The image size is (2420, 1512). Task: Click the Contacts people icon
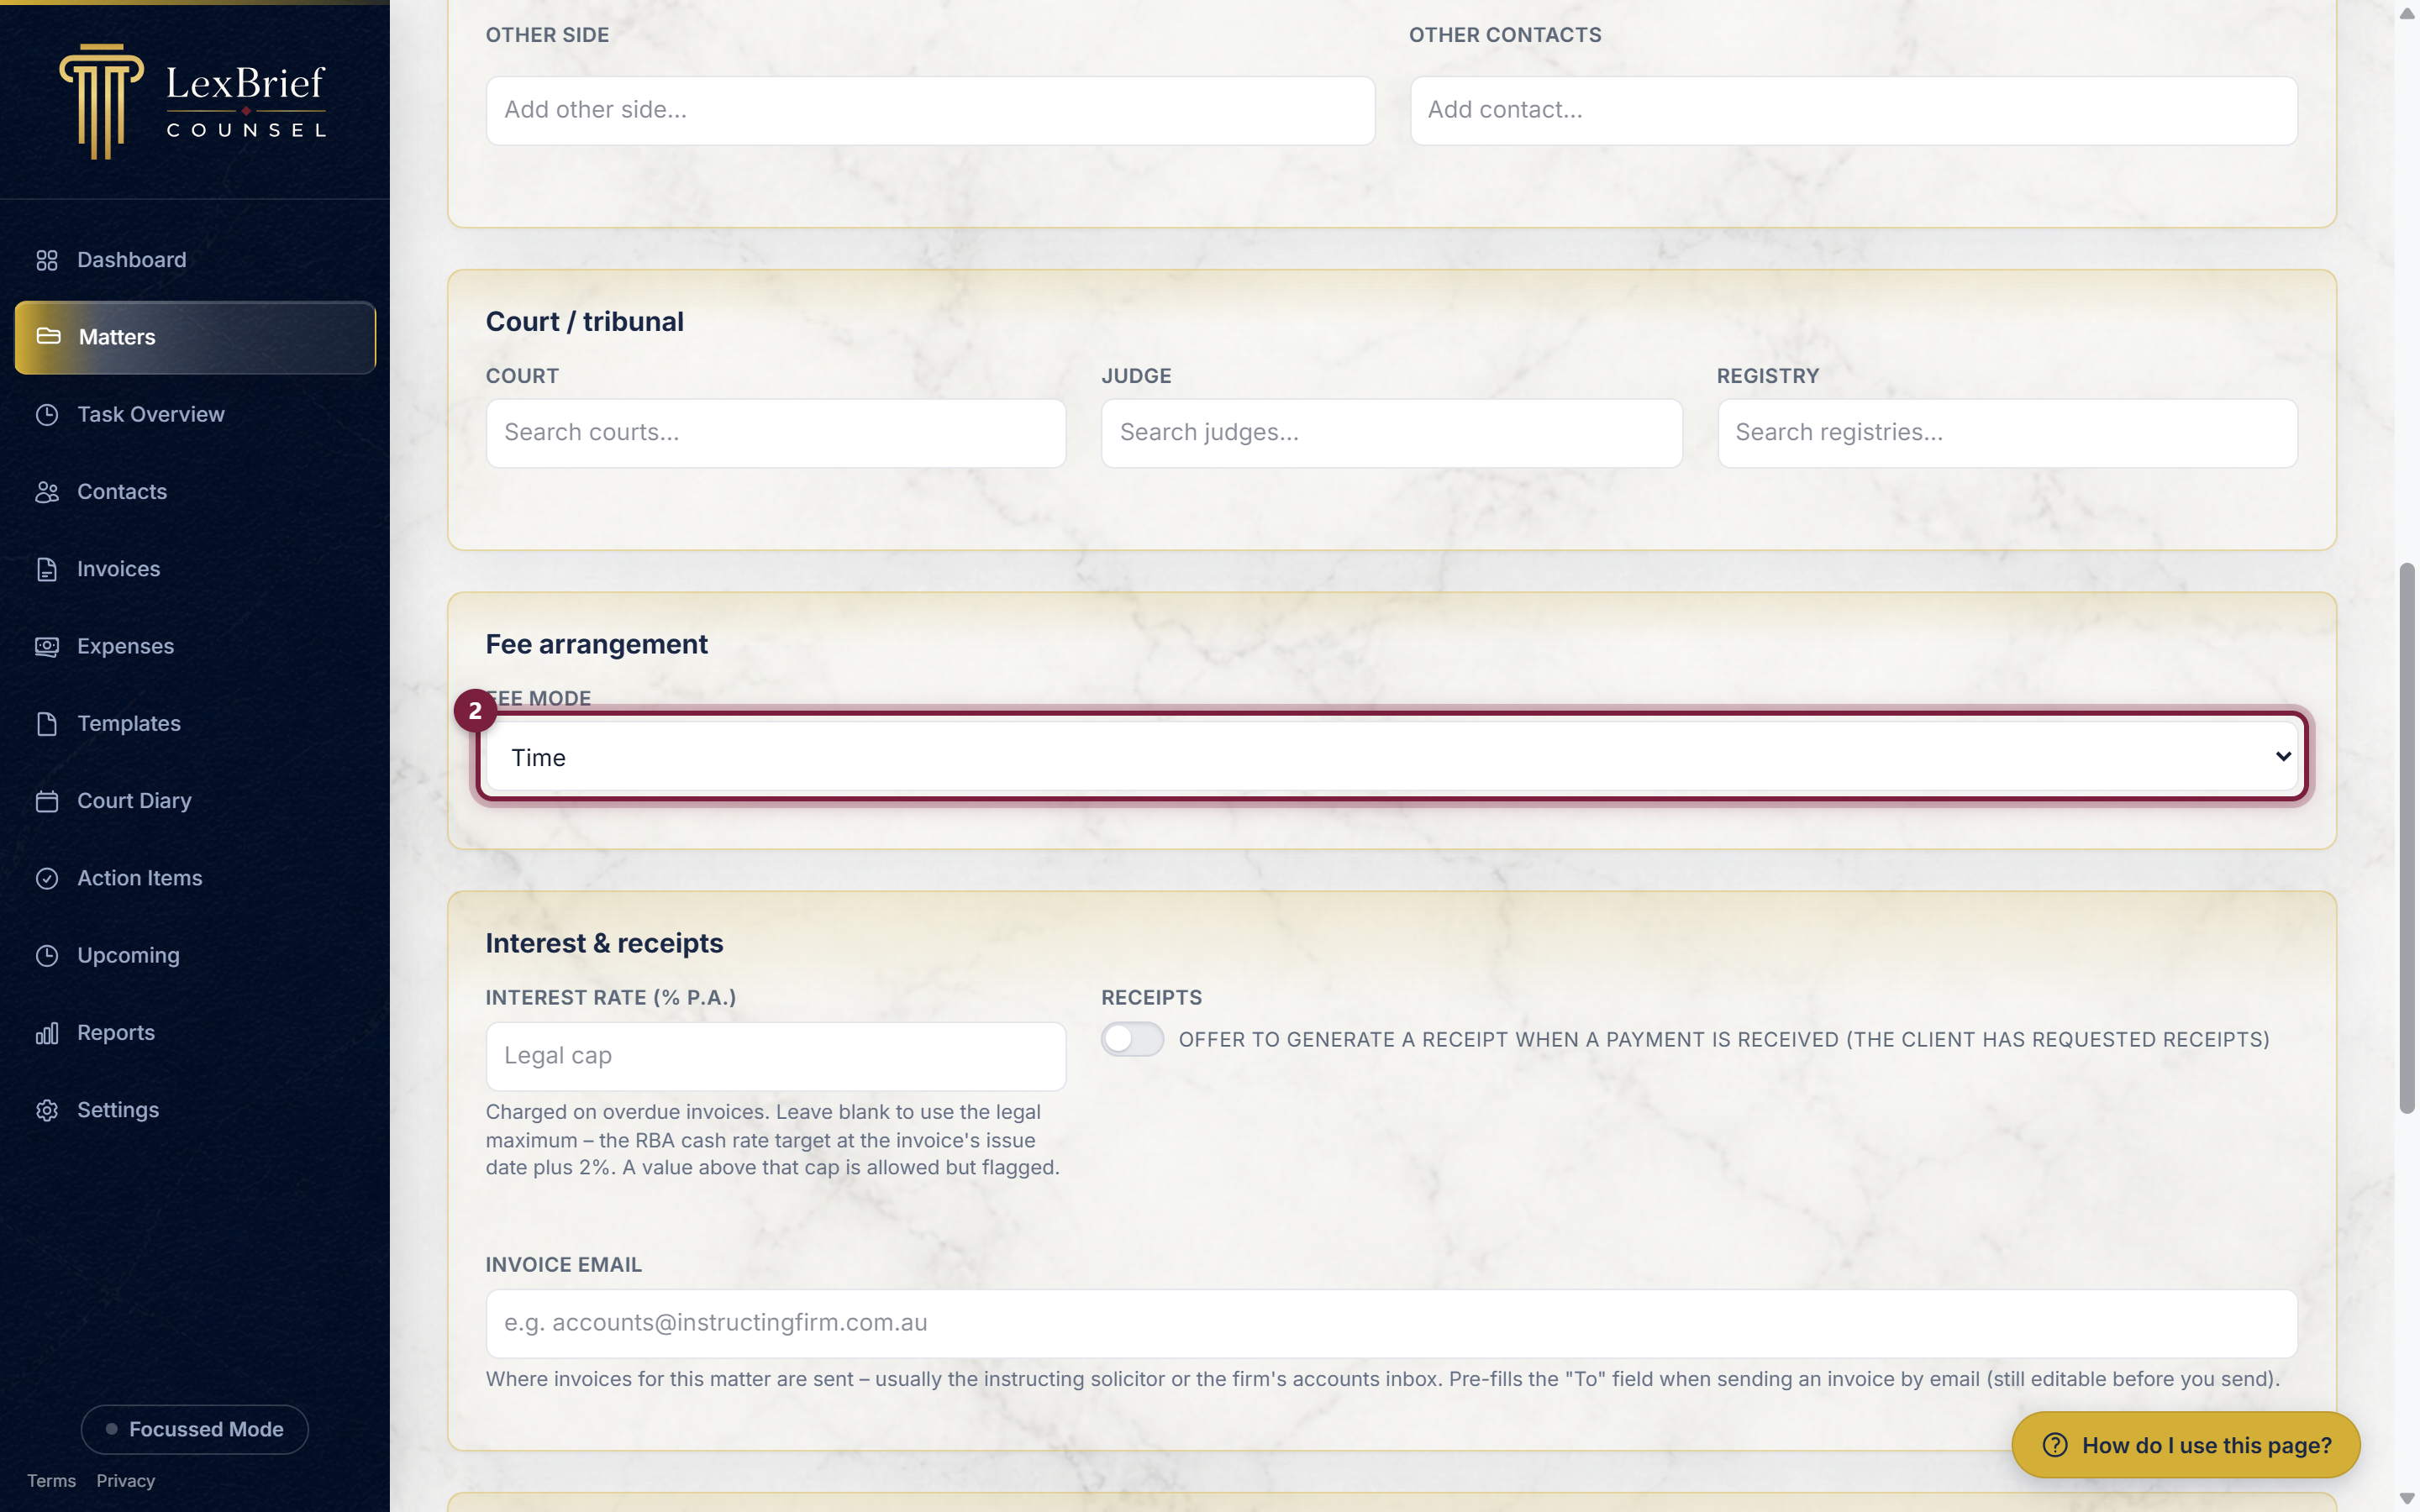tap(47, 492)
